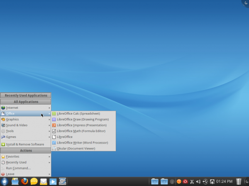Launch LibreOffice Draw (Drawing Program)
The width and height of the screenshot is (249, 186).
[83, 119]
